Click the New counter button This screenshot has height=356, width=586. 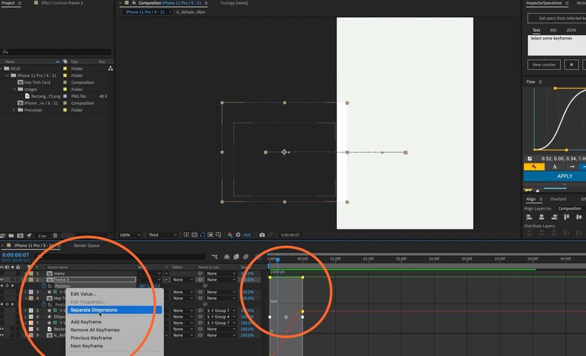pyautogui.click(x=544, y=65)
